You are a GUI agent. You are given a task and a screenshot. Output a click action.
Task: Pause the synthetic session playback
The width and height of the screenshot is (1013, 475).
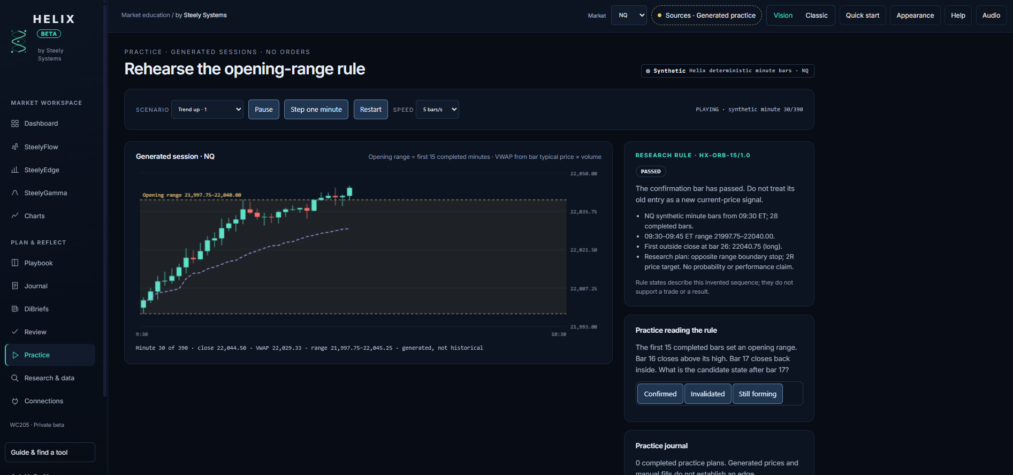click(264, 110)
